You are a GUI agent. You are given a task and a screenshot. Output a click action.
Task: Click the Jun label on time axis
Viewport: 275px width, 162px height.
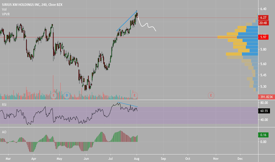[86, 159]
